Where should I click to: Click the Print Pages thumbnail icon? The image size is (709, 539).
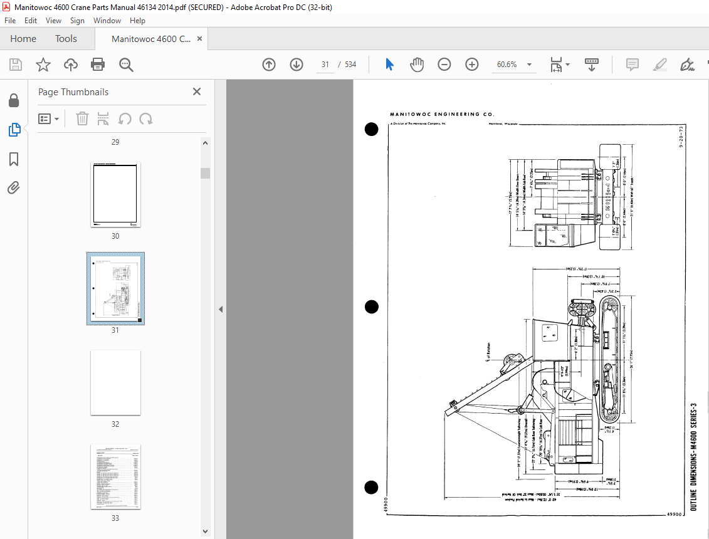(x=103, y=119)
